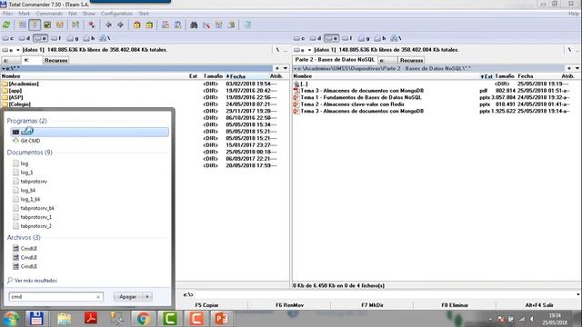The height and width of the screenshot is (327, 582).
Task: Select the full details view toolbar icon
Action: [35, 25]
